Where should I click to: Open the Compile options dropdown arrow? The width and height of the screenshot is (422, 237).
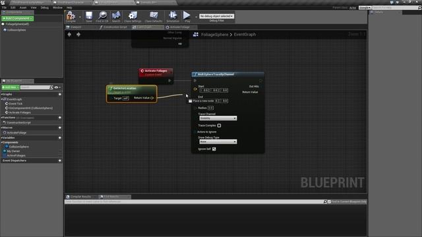coord(80,17)
